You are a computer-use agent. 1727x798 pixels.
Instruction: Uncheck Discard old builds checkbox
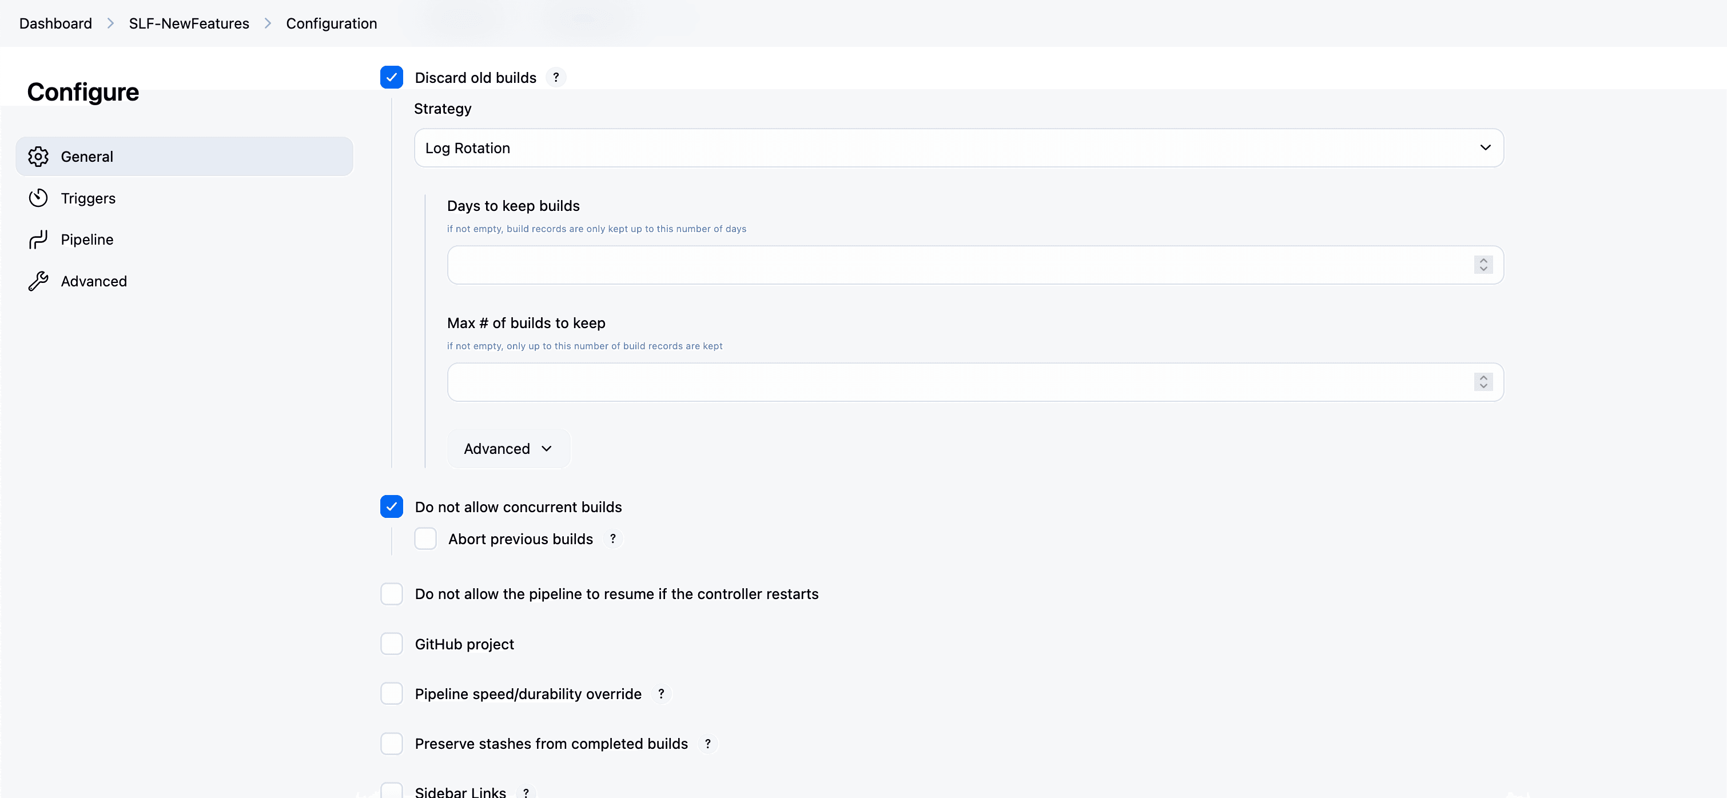392,78
